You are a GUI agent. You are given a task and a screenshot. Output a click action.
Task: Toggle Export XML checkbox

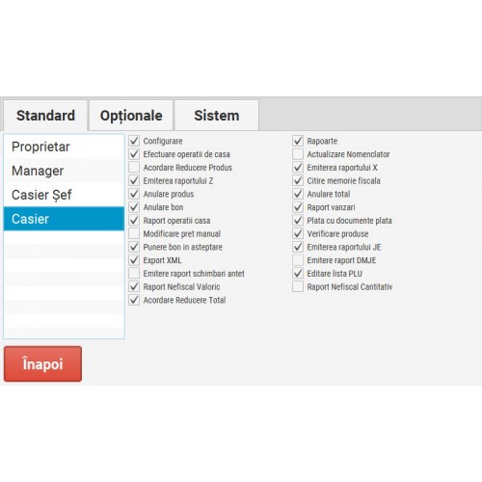pos(134,259)
